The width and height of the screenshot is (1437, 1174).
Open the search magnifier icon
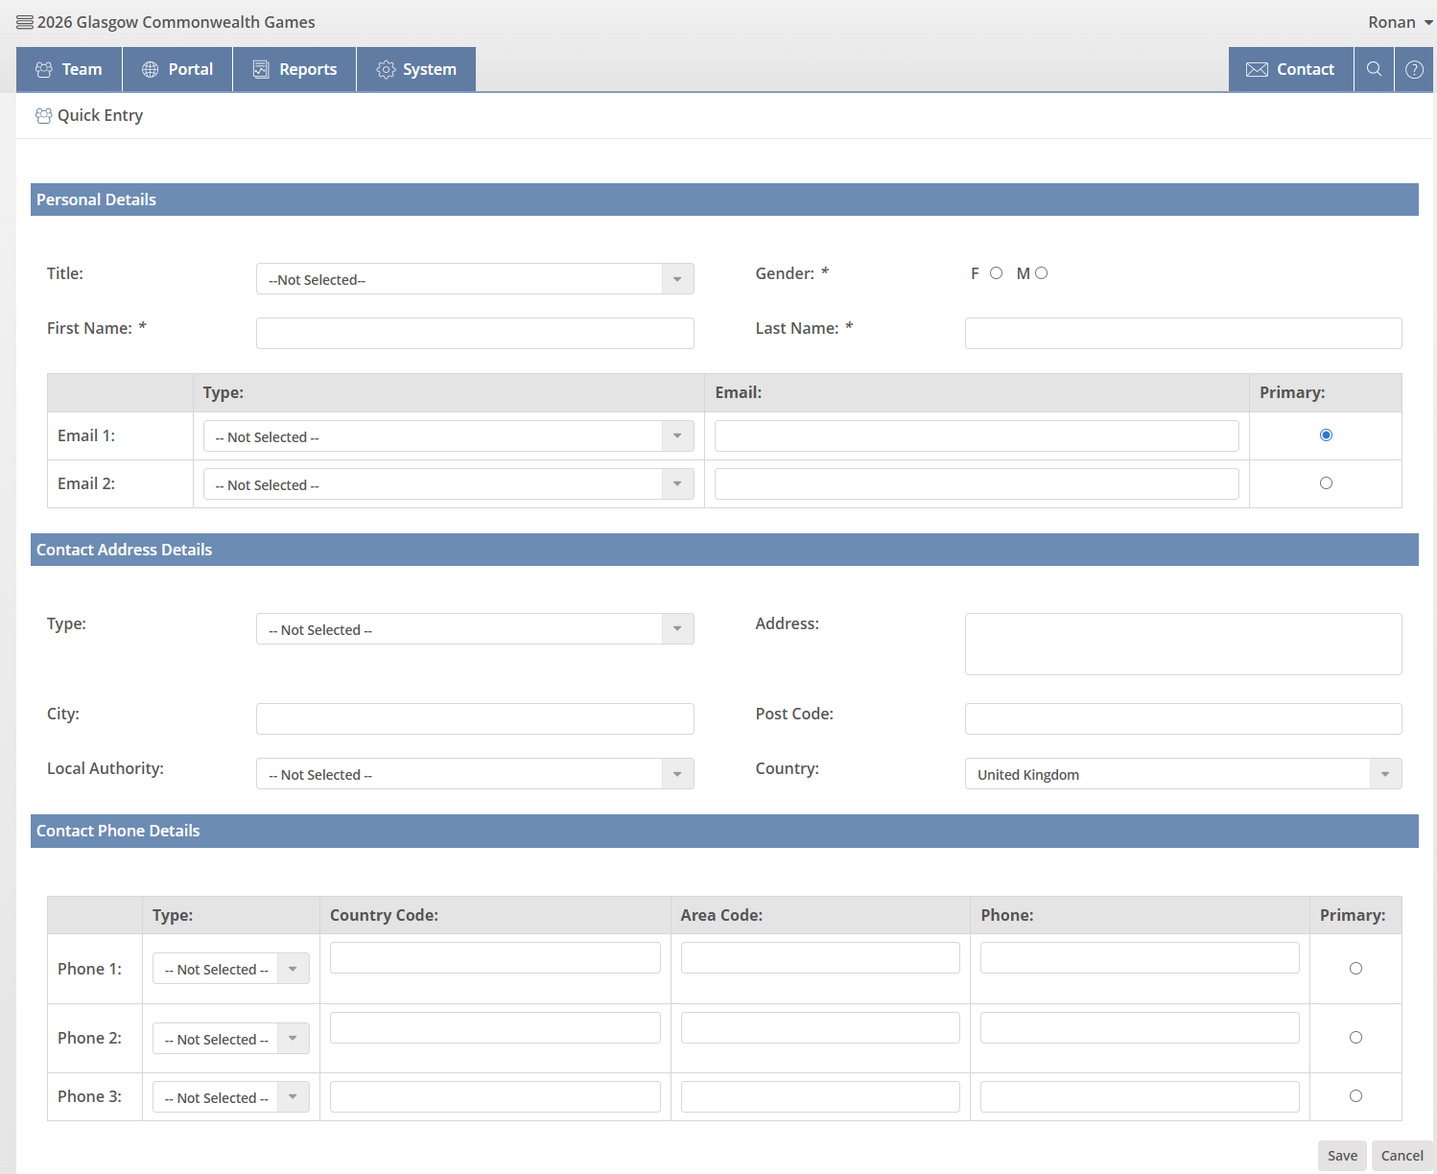[1374, 69]
